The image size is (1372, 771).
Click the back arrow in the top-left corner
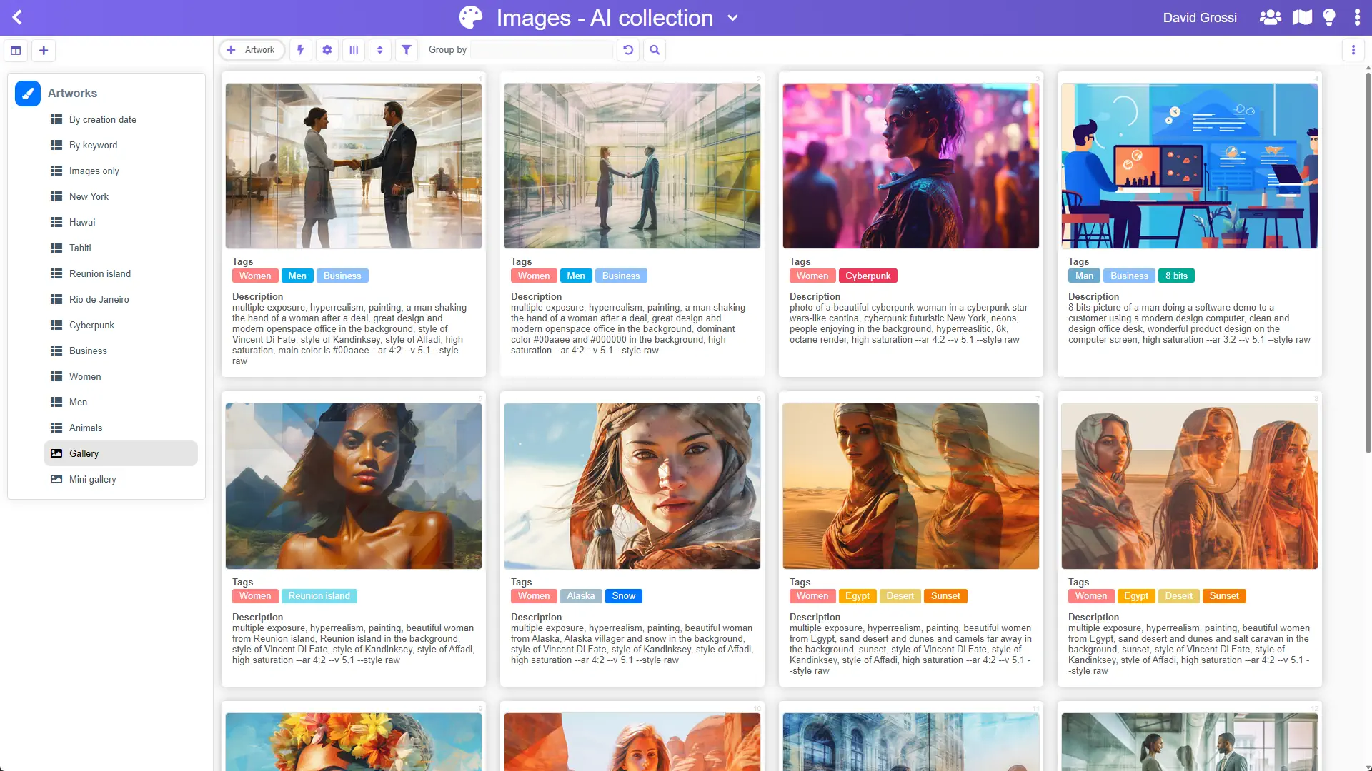tap(17, 17)
